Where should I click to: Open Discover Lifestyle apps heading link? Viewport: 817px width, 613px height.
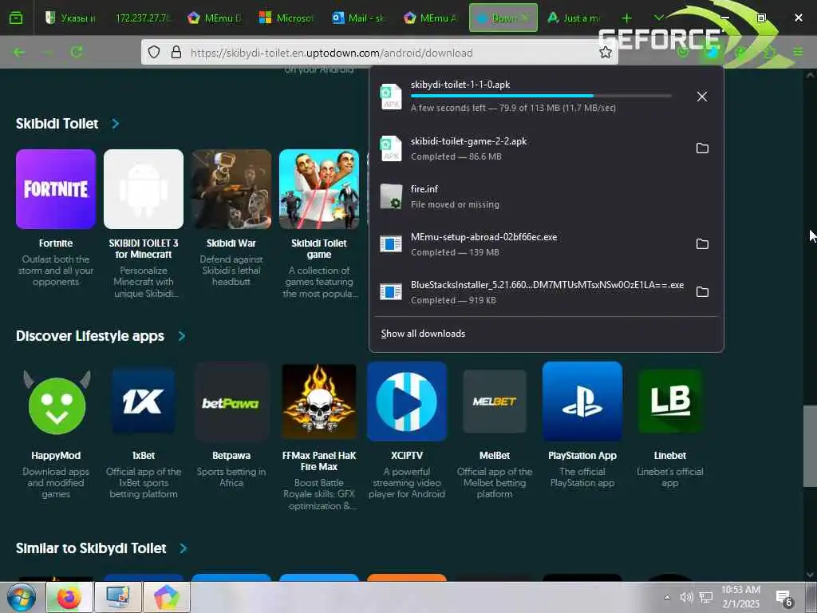point(90,336)
